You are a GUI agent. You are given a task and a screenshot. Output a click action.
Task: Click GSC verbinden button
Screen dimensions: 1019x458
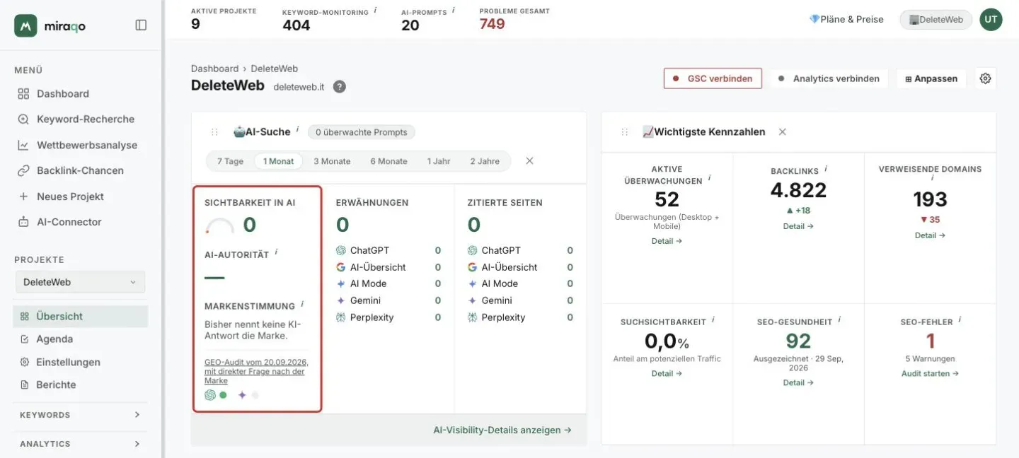pos(713,78)
